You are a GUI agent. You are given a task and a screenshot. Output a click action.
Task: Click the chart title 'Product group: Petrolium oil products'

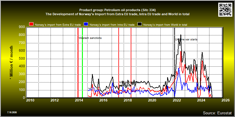tap(117, 10)
